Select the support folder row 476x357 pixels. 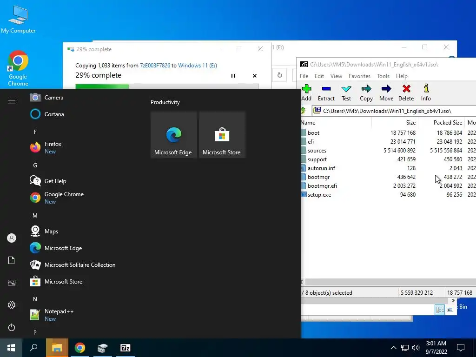389,159
